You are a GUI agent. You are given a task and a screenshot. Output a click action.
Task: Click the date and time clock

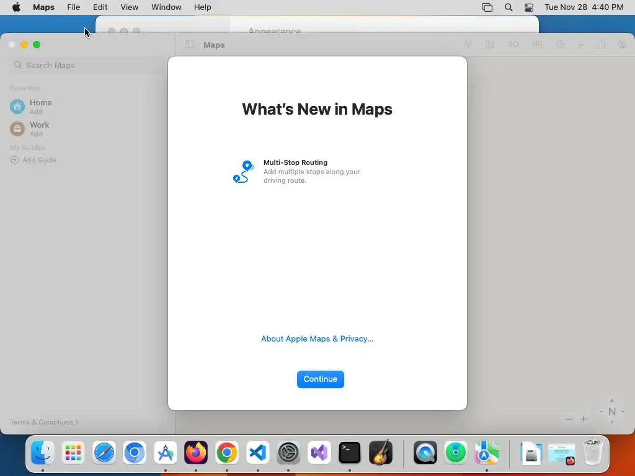tap(584, 7)
